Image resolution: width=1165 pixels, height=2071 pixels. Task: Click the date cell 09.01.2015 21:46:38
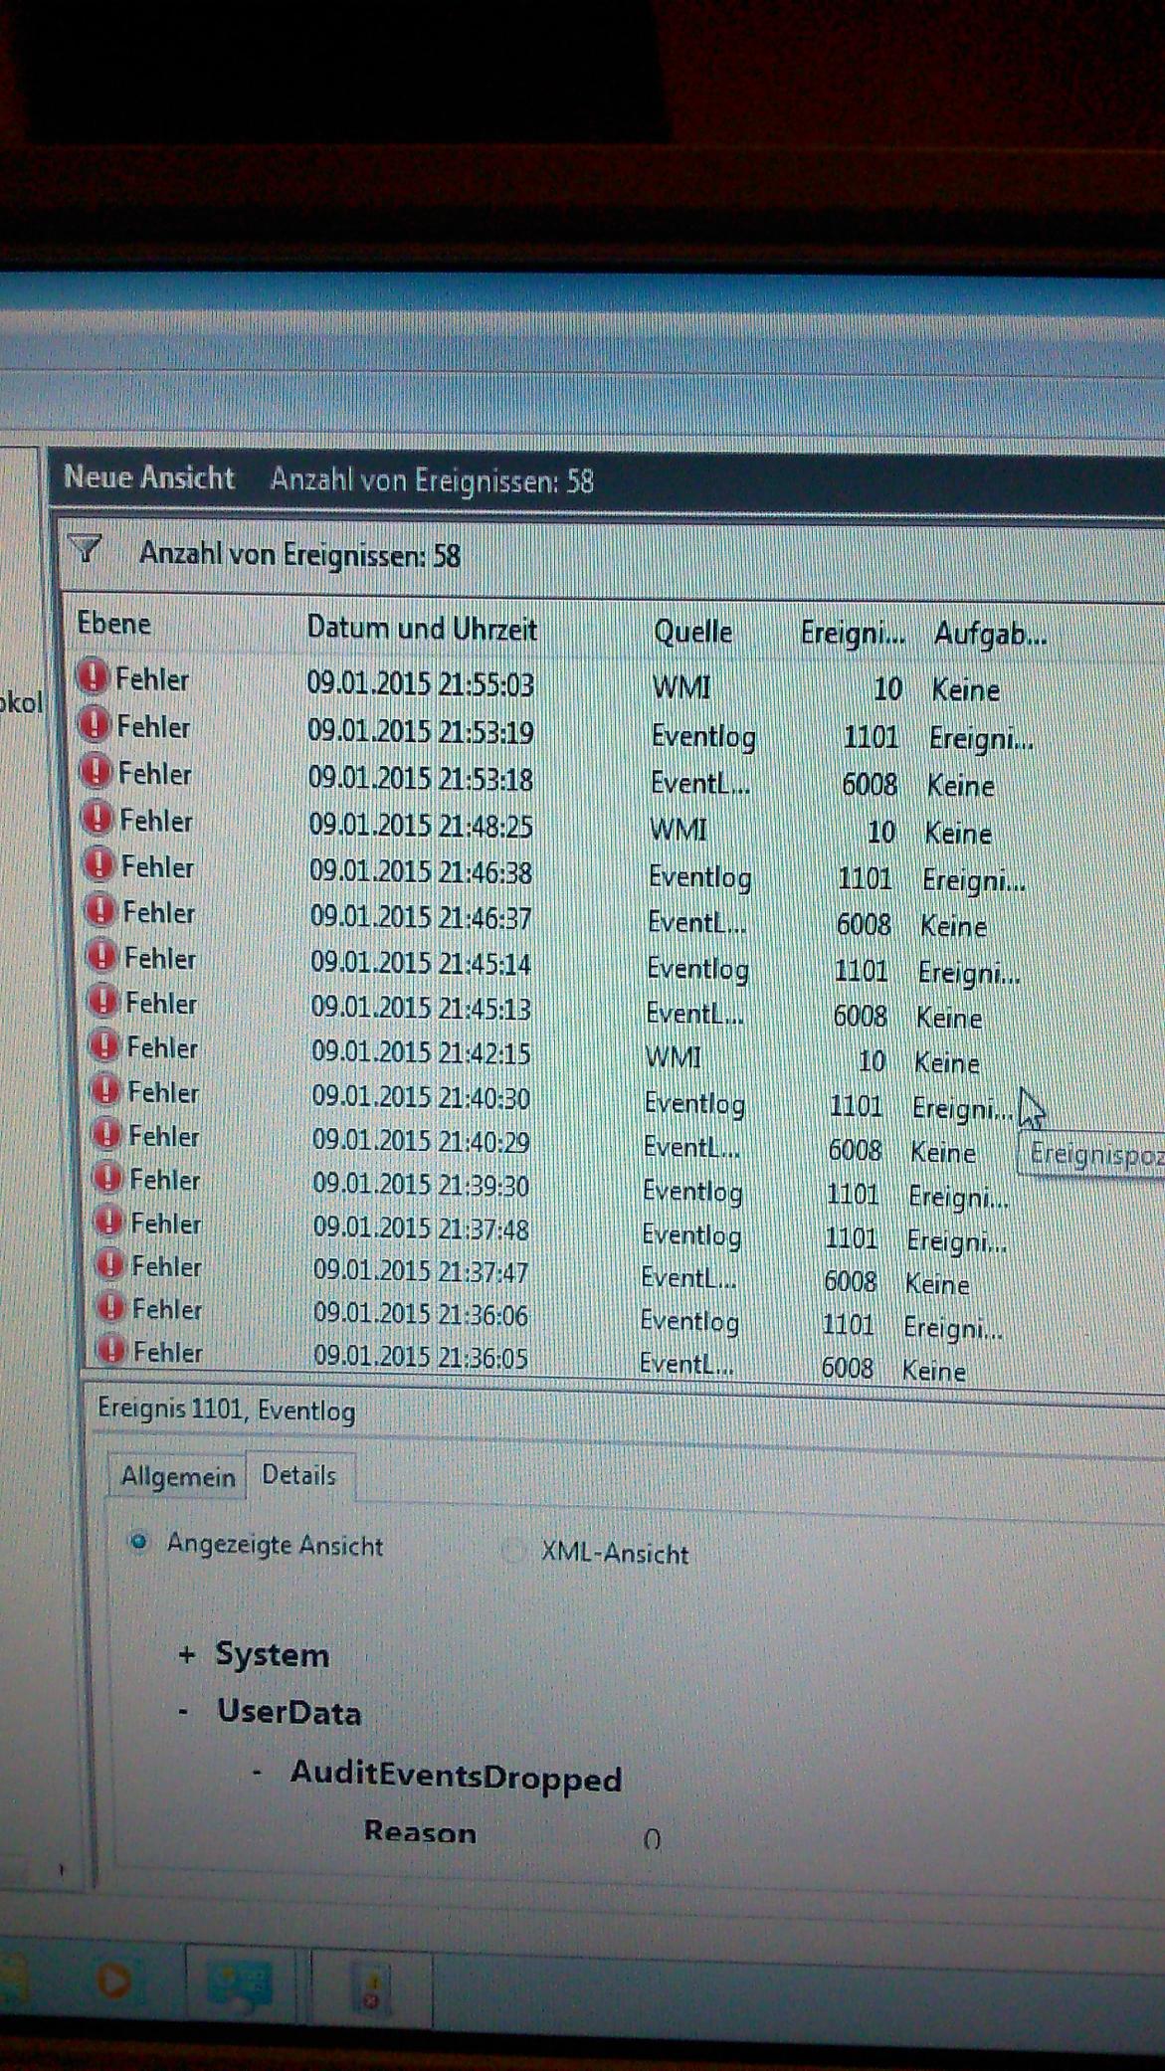coord(421,872)
